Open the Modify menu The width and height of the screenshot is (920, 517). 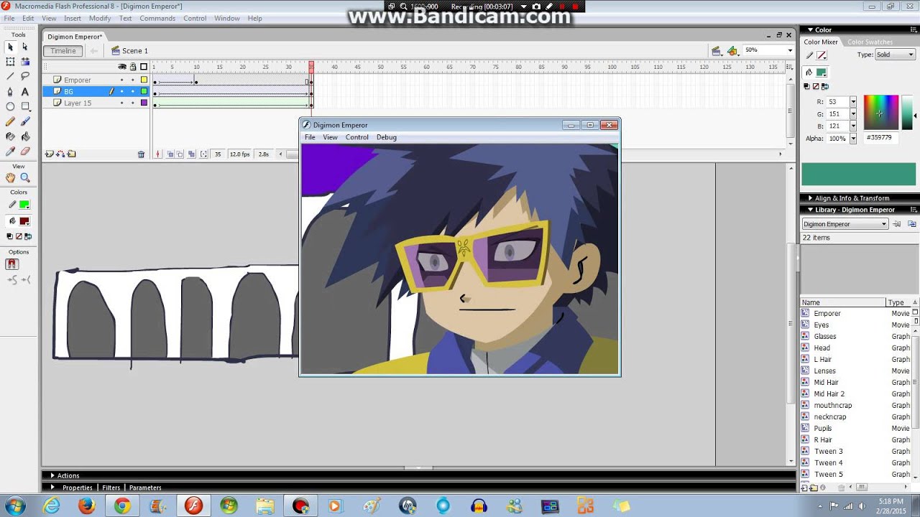(100, 18)
